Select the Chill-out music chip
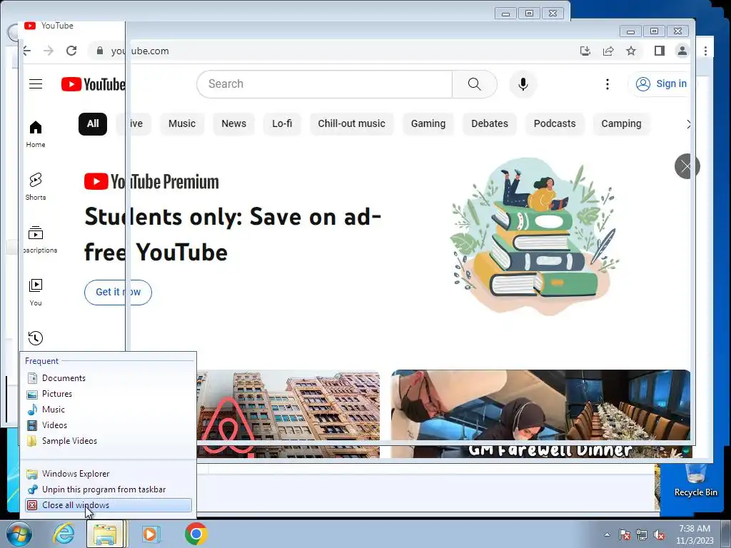Viewport: 731px width, 548px height. [x=351, y=124]
